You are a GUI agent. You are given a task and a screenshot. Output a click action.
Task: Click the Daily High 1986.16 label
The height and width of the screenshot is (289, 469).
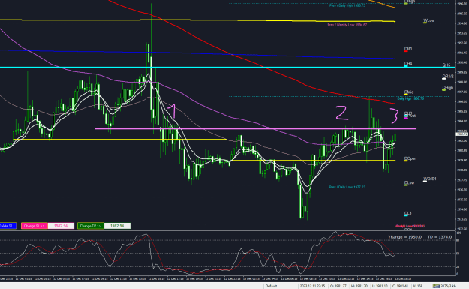(410, 98)
